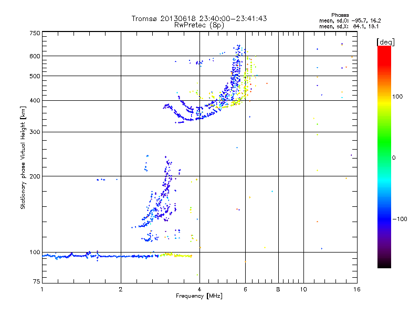
Task: Click the plot title 'Tromsø 20130618 23:40:00-23:41:43'
Action: coord(199,18)
